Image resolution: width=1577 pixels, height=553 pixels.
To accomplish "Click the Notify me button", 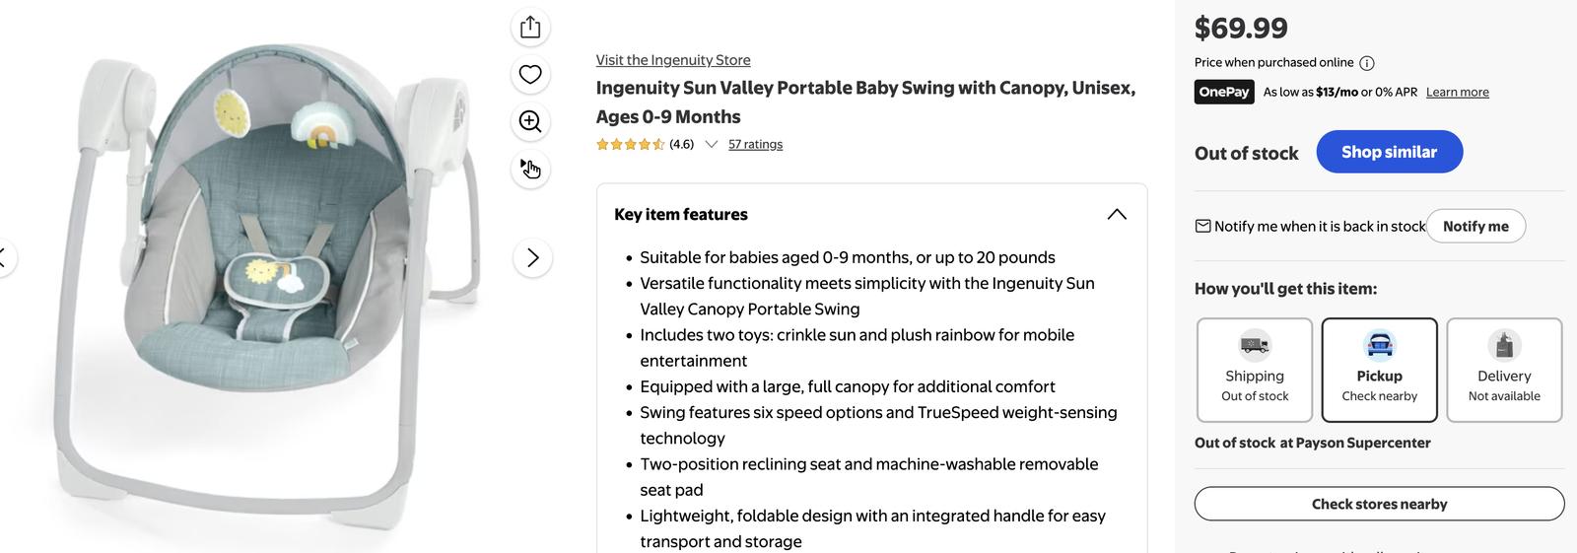I will [1475, 226].
